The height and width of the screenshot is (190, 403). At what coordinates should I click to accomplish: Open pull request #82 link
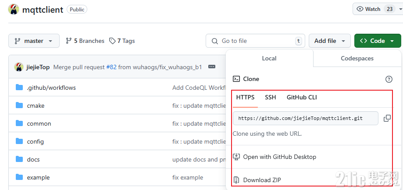tap(111, 67)
